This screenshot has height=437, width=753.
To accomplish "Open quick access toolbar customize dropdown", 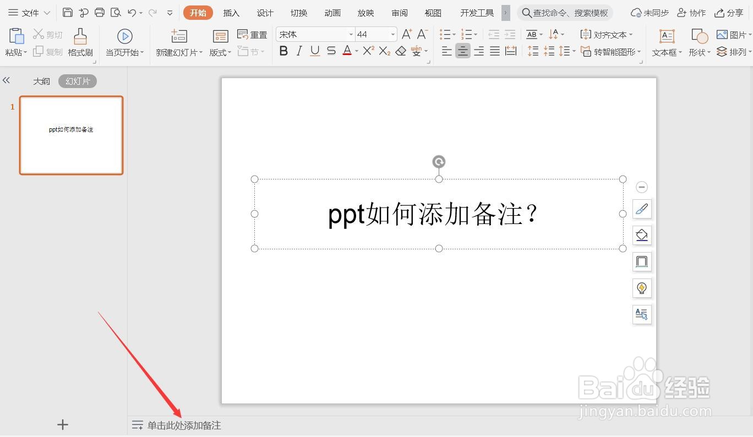I will click(170, 12).
